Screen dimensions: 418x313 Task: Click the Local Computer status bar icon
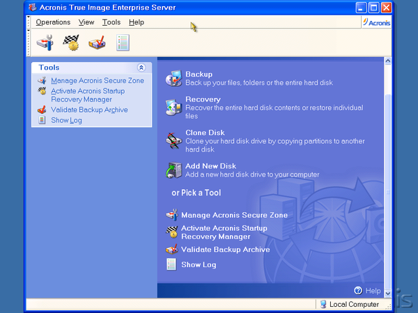point(323,304)
